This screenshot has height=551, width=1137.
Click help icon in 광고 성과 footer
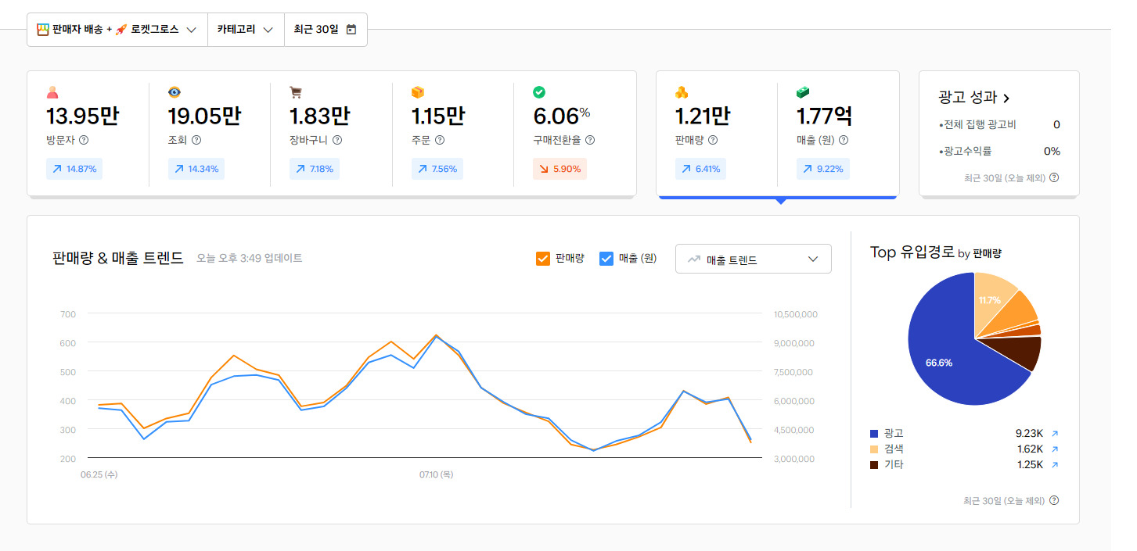pos(1054,178)
